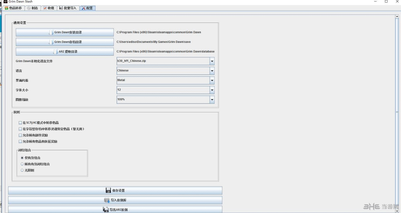
Task: Click the Grim Dawn存档目录 button
Action: tap(65, 42)
